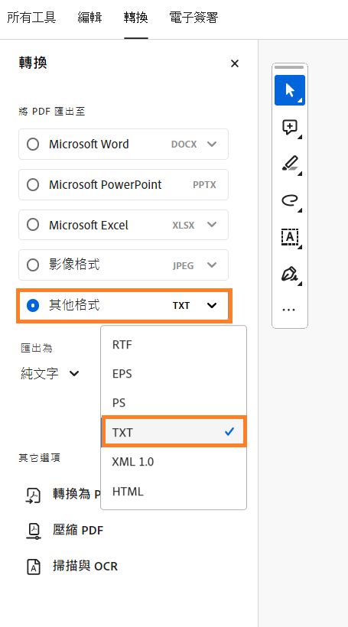This screenshot has width=348, height=627.
Task: Click the PPTX format label
Action: pyautogui.click(x=204, y=185)
